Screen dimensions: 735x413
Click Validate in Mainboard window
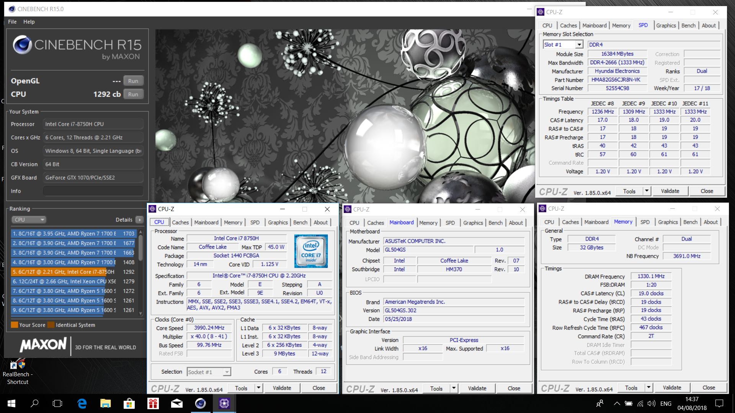click(477, 388)
